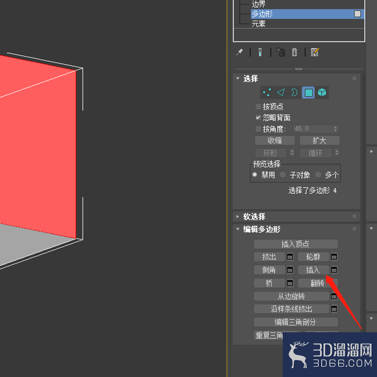Enable 按顶点 checkbox

pos(258,107)
